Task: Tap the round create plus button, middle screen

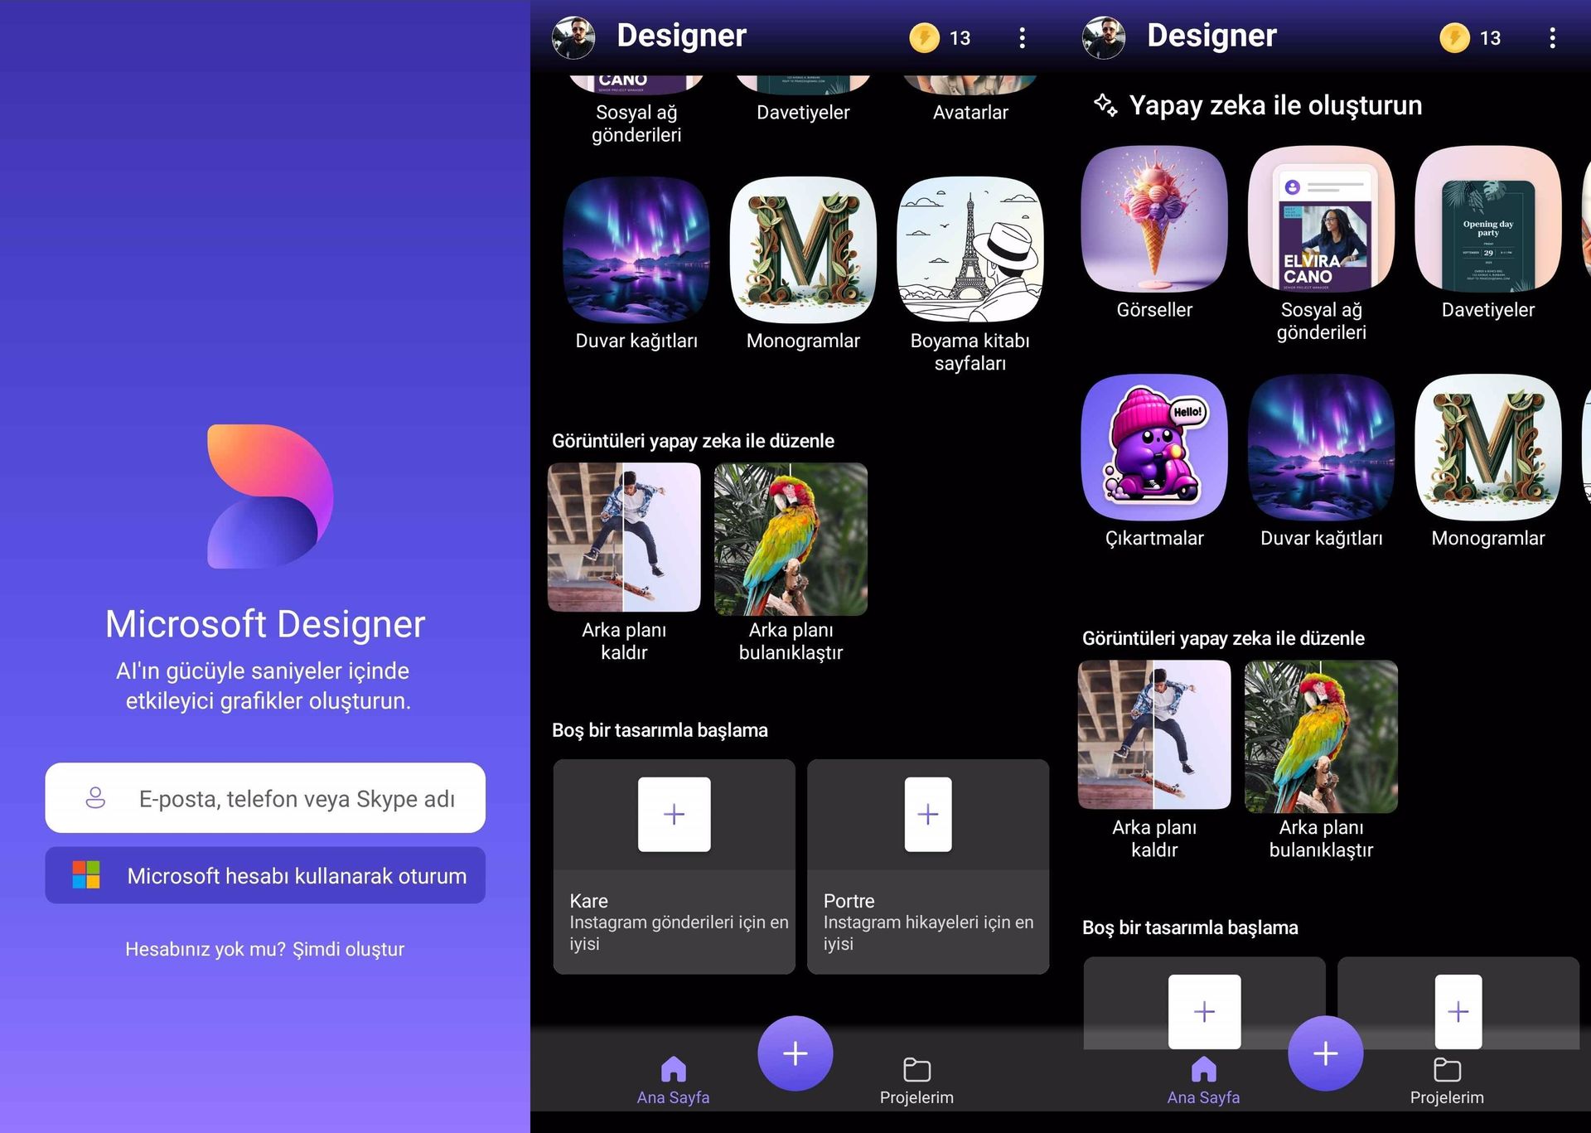Action: pos(795,1053)
